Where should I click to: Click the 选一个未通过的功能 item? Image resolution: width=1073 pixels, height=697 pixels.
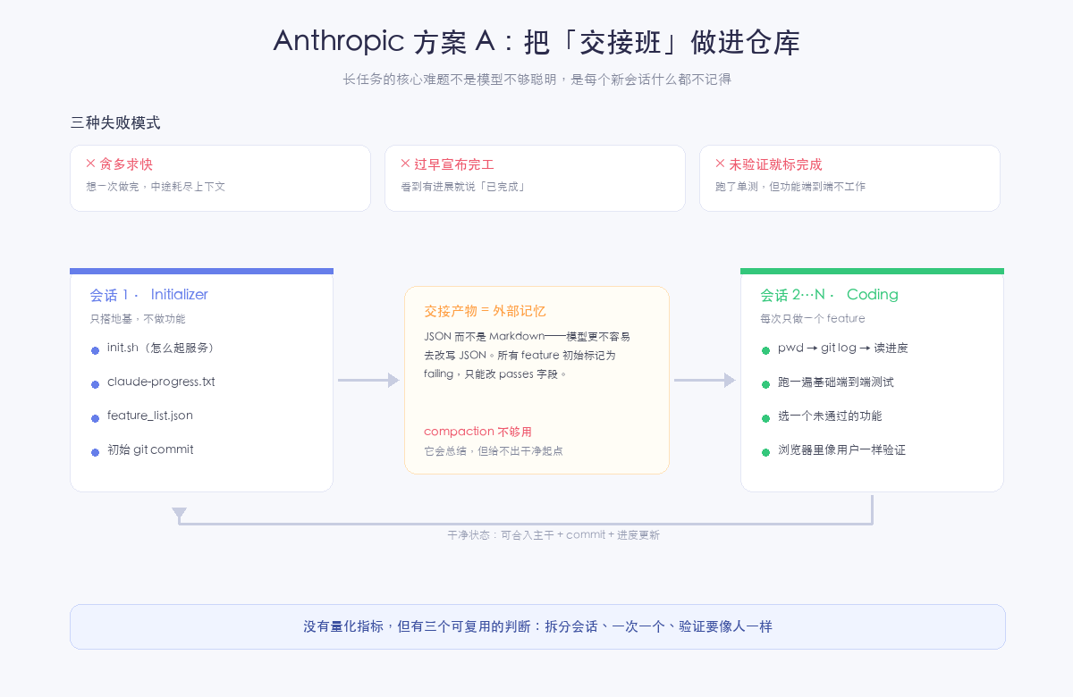pyautogui.click(x=830, y=416)
